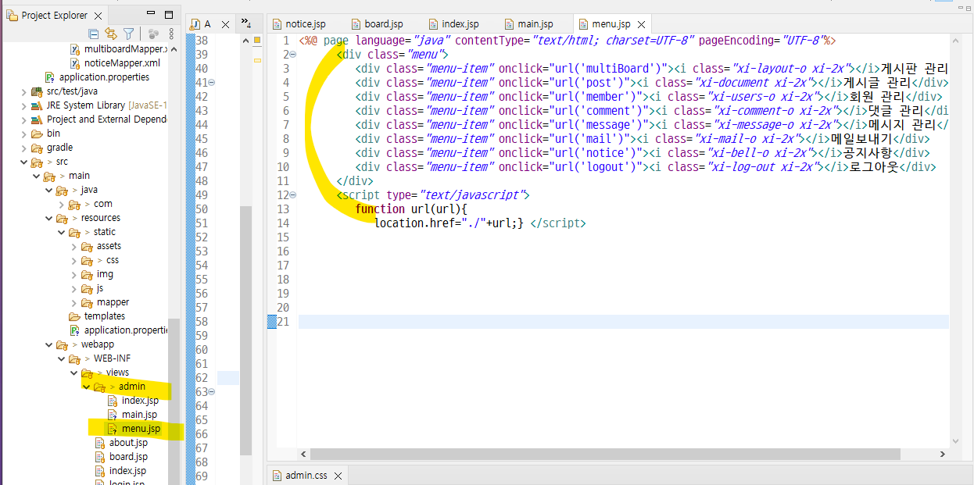The height and width of the screenshot is (485, 974).
Task: Collapse the views folder
Action: (x=73, y=373)
